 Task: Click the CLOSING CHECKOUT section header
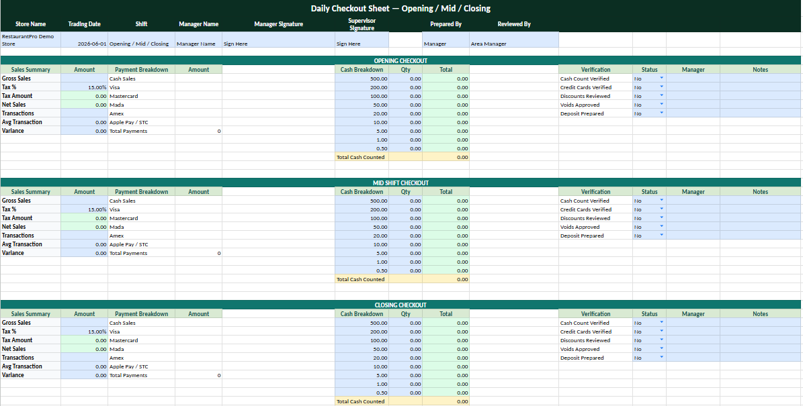[x=400, y=305]
